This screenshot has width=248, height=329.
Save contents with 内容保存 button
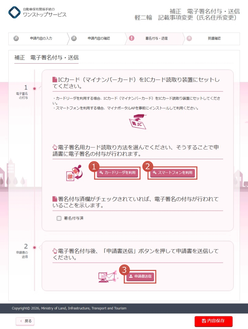click(214, 321)
